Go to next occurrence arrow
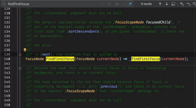 point(167,4)
